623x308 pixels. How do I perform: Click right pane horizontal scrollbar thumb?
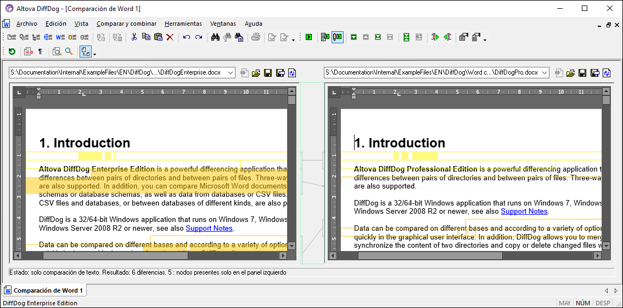click(430, 256)
